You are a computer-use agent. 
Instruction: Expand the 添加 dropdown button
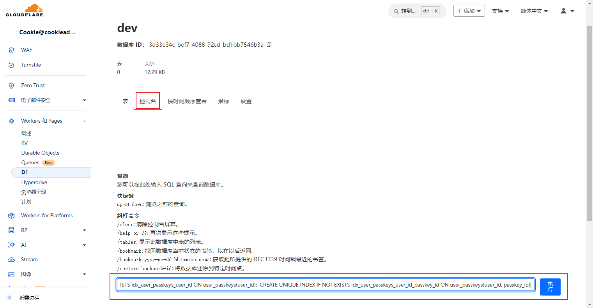pyautogui.click(x=469, y=11)
